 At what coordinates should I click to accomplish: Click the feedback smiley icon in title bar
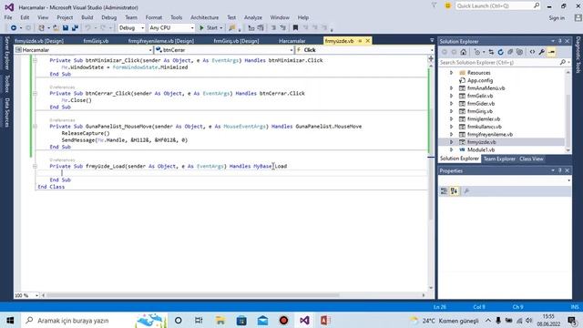(x=447, y=6)
